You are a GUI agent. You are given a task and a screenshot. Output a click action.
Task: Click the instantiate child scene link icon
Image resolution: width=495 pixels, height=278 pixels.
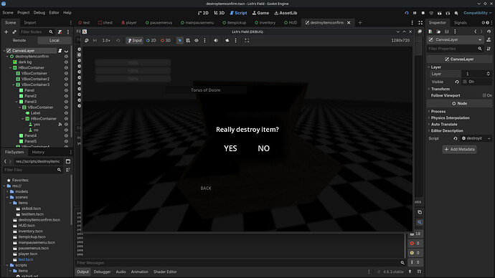14,32
